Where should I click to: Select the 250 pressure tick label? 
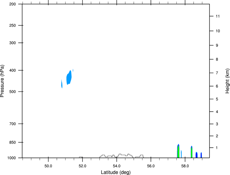[12, 25]
